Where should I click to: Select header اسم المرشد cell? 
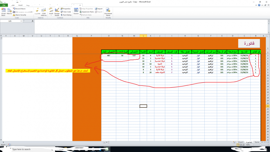pyautogui.click(x=211, y=52)
